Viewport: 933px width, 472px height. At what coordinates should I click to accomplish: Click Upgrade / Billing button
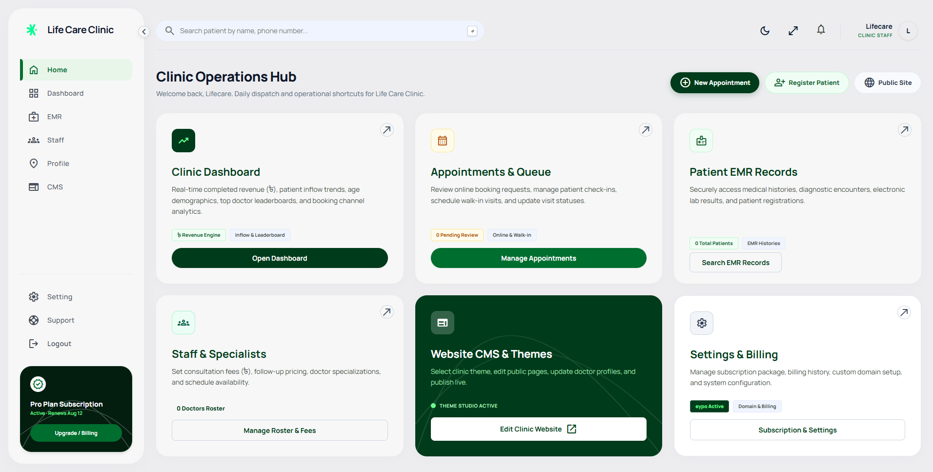pyautogui.click(x=76, y=433)
